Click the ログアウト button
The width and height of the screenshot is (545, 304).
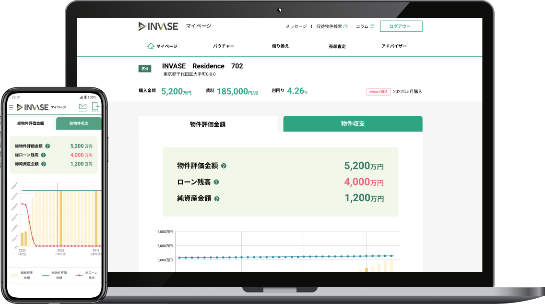(401, 26)
